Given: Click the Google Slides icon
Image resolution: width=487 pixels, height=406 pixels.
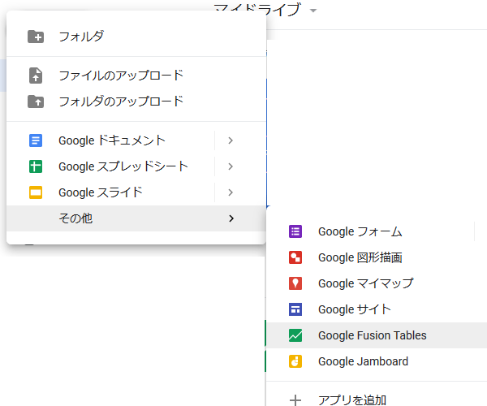Looking at the screenshot, I should pyautogui.click(x=36, y=192).
